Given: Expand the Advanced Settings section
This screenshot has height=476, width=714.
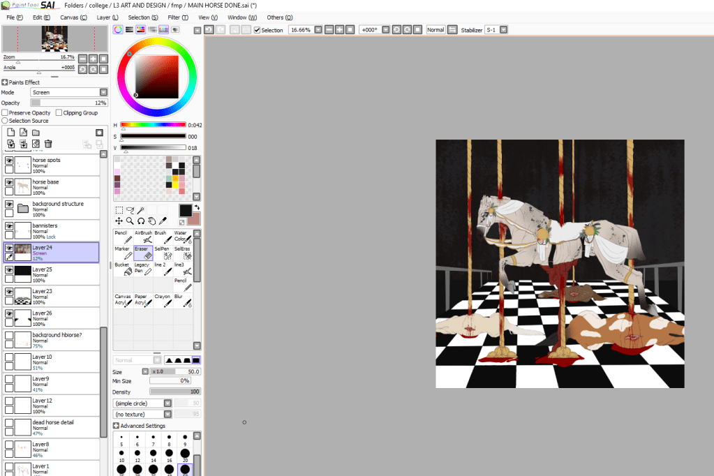Looking at the screenshot, I should coord(117,426).
